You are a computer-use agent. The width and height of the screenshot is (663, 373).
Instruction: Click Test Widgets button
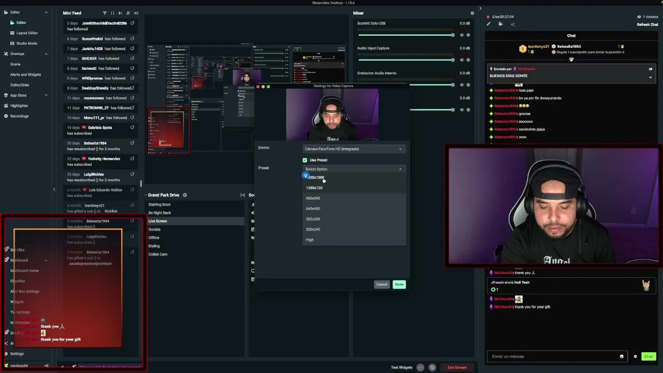[401, 367]
